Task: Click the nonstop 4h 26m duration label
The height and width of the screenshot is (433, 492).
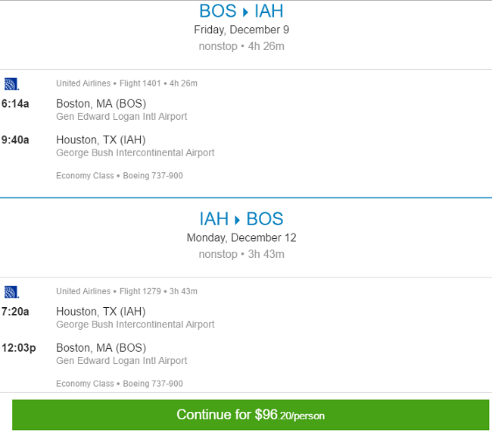Action: pos(241,46)
